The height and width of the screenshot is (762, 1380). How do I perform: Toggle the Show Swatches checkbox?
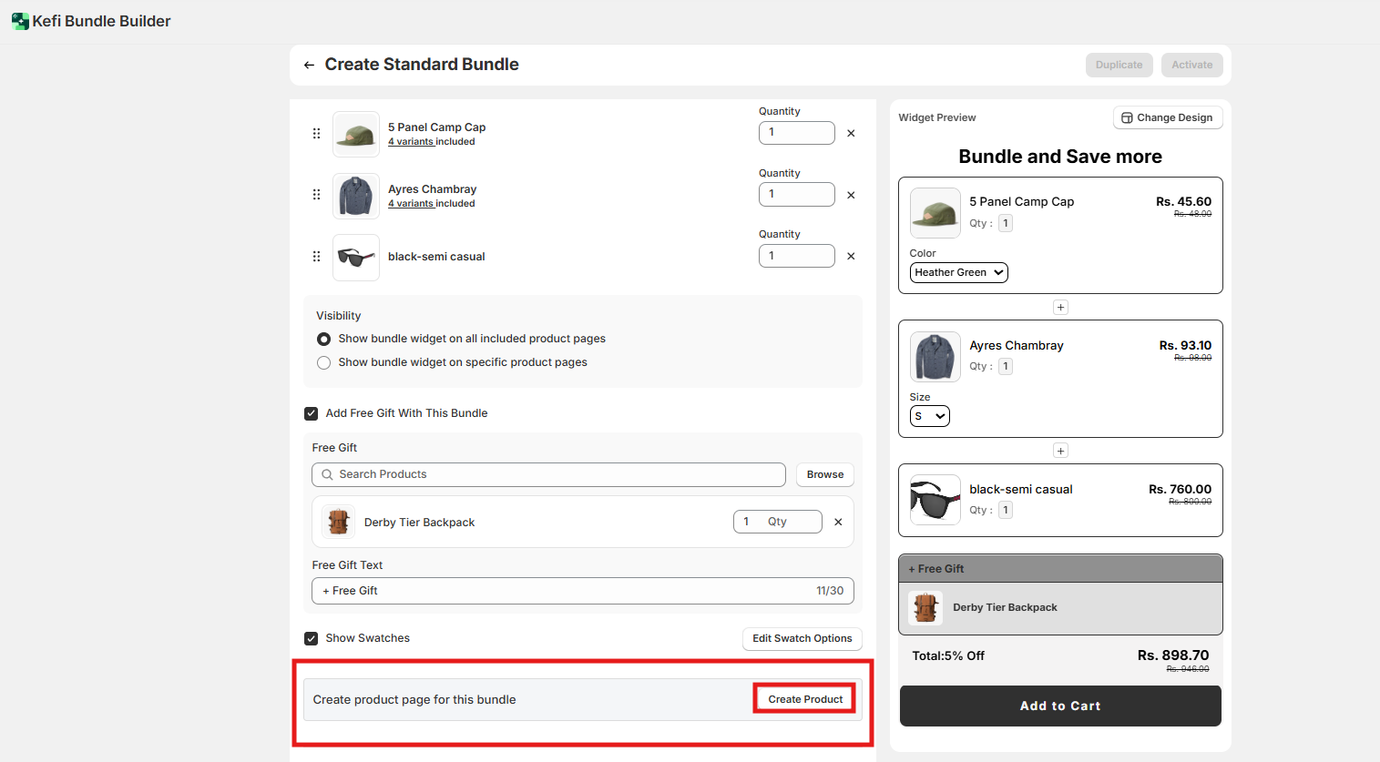[x=312, y=638]
